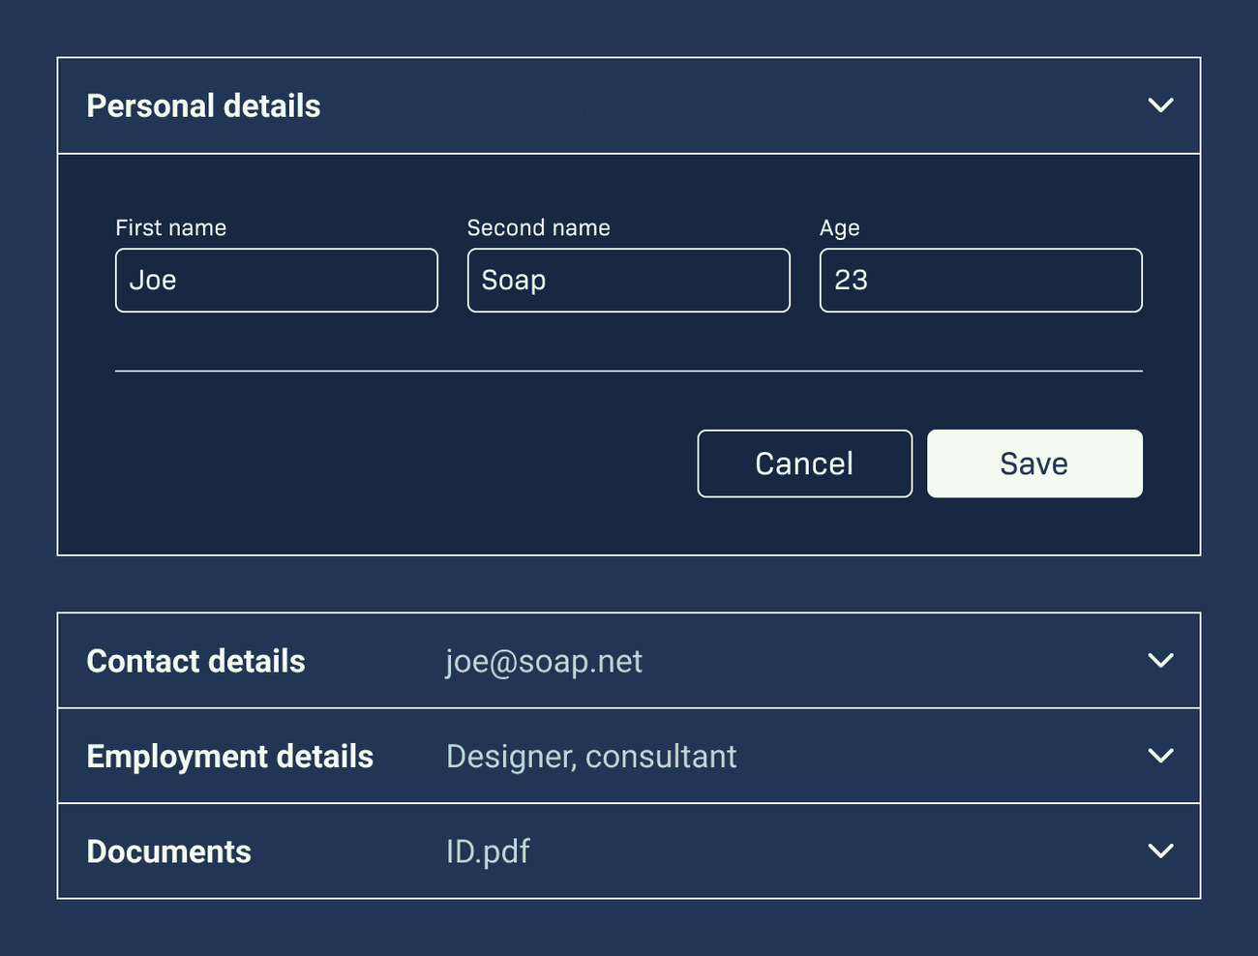1258x956 pixels.
Task: Focus the Second name input box
Action: [x=629, y=281]
